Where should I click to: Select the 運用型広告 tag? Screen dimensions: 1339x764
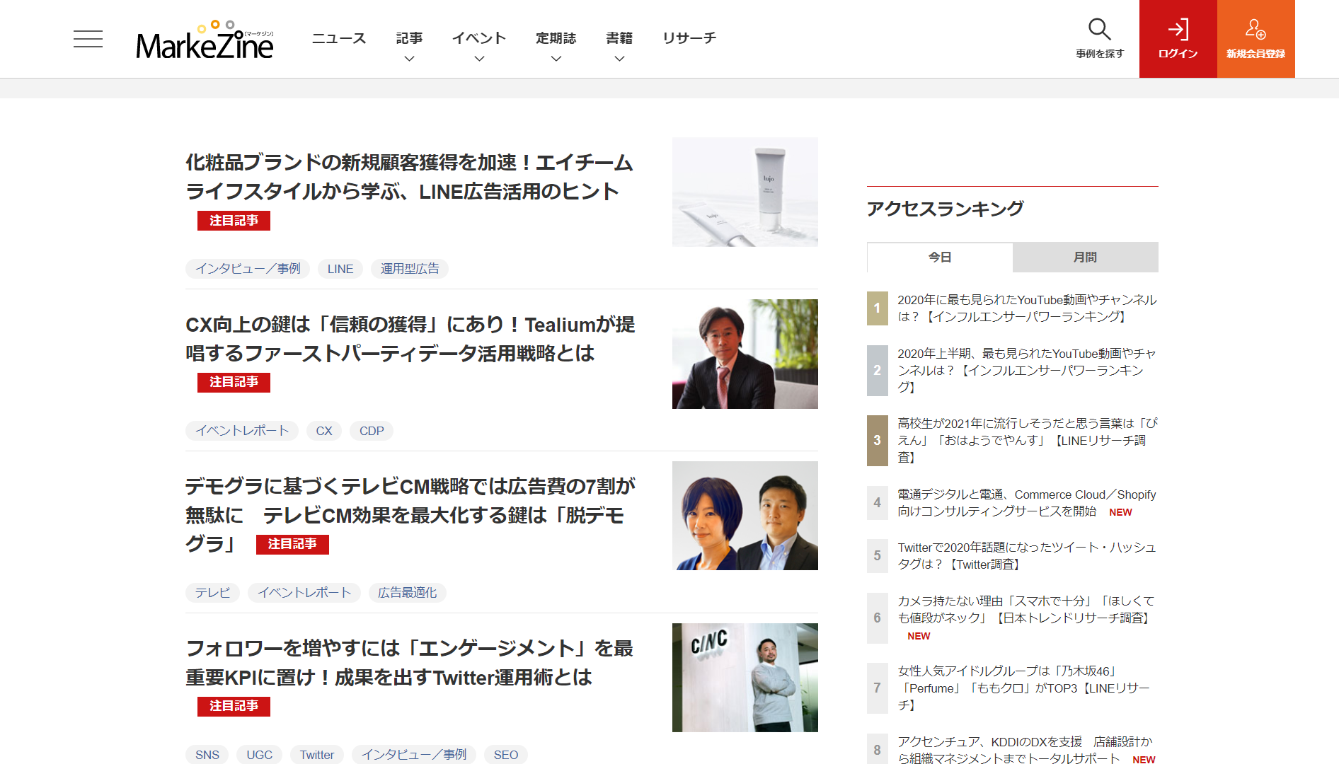[410, 269]
